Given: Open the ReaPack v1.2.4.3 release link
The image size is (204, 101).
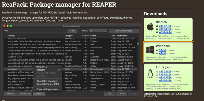Looking at the screenshot, I should pyautogui.click(x=173, y=94).
